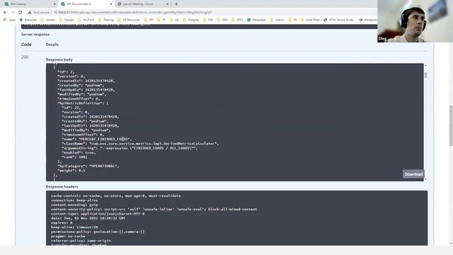This screenshot has height=255, width=453.
Task: Open the Qlik bookmark folder
Action: (222, 20)
